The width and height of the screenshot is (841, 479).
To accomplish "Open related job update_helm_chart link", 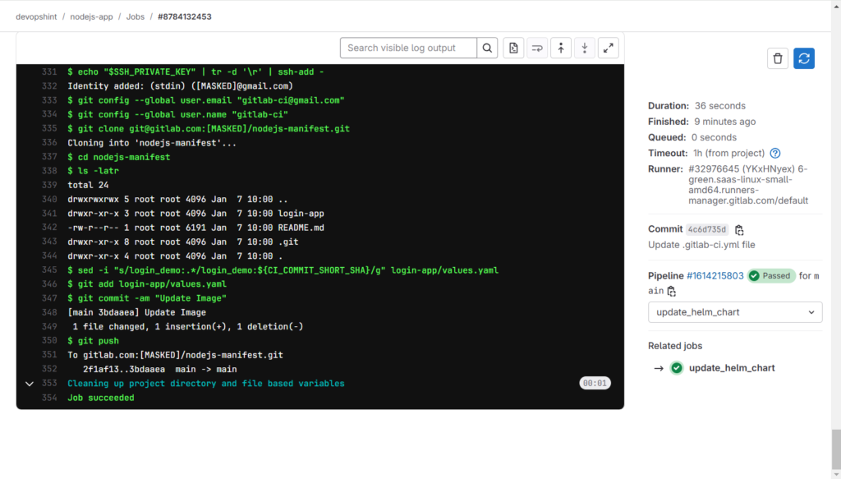I will 732,368.
